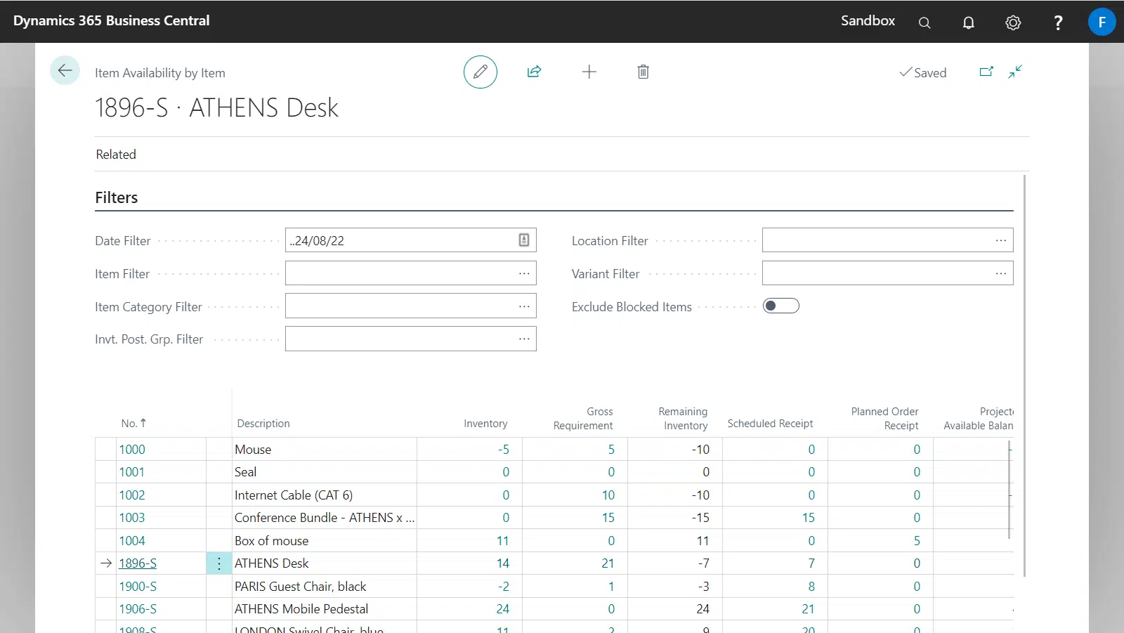Open Location Filter lookup ellipsis
The image size is (1124, 633).
tap(1001, 240)
